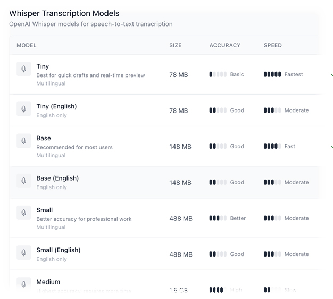
Task: Click the SIZE column header
Action: [x=176, y=45]
